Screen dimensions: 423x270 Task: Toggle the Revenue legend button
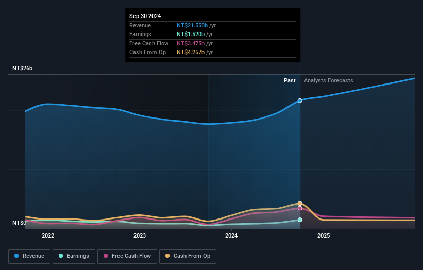29,256
